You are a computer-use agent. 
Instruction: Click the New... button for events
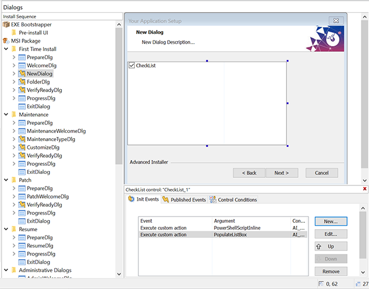pyautogui.click(x=330, y=221)
